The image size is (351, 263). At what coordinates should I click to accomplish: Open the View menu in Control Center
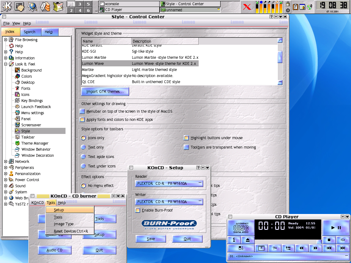point(16,23)
